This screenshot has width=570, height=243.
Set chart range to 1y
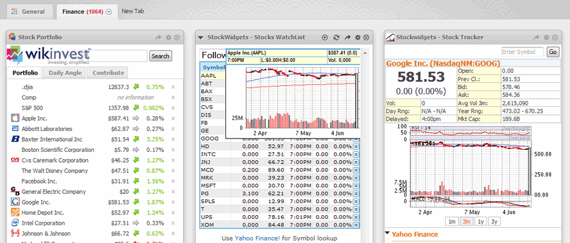coord(480,221)
